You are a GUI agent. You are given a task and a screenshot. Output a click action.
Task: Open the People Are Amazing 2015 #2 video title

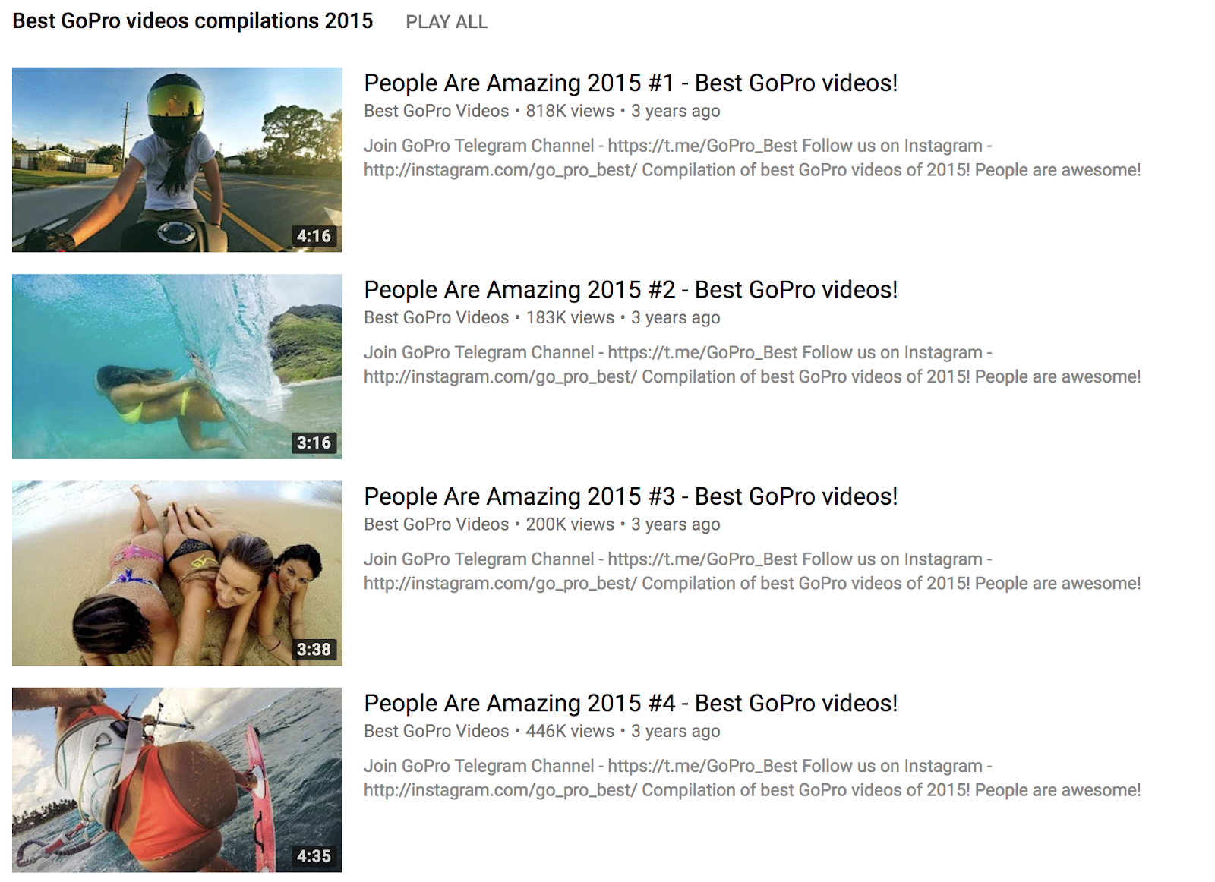point(630,289)
